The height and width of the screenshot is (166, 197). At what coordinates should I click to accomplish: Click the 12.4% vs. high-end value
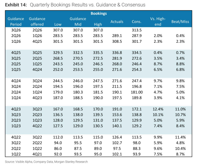click(x=158, y=109)
